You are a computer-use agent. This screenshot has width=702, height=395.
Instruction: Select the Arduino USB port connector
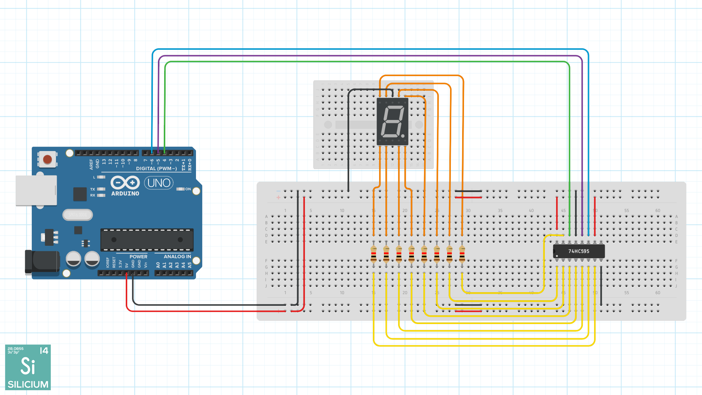(x=36, y=191)
